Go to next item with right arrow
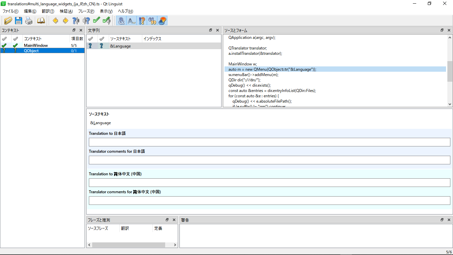 pyautogui.click(x=65, y=21)
